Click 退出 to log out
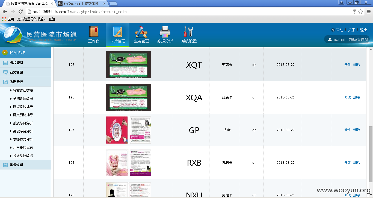Image resolution: width=373 pixels, height=198 pixels. pos(364,30)
